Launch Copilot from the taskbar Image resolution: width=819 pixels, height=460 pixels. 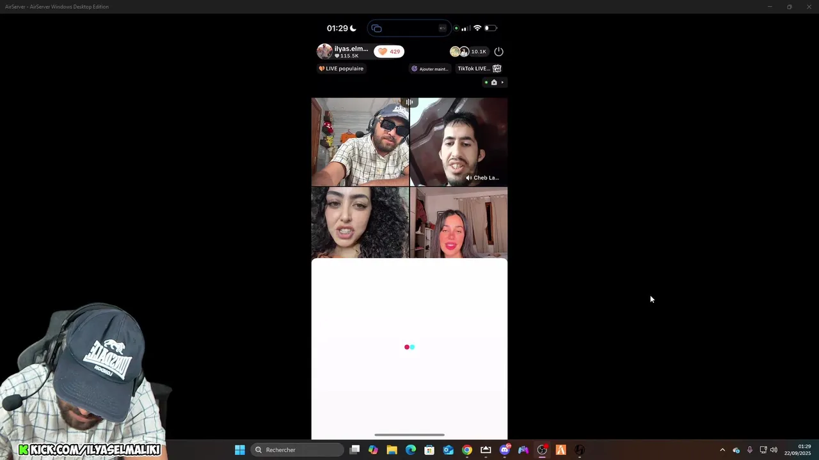(x=373, y=450)
